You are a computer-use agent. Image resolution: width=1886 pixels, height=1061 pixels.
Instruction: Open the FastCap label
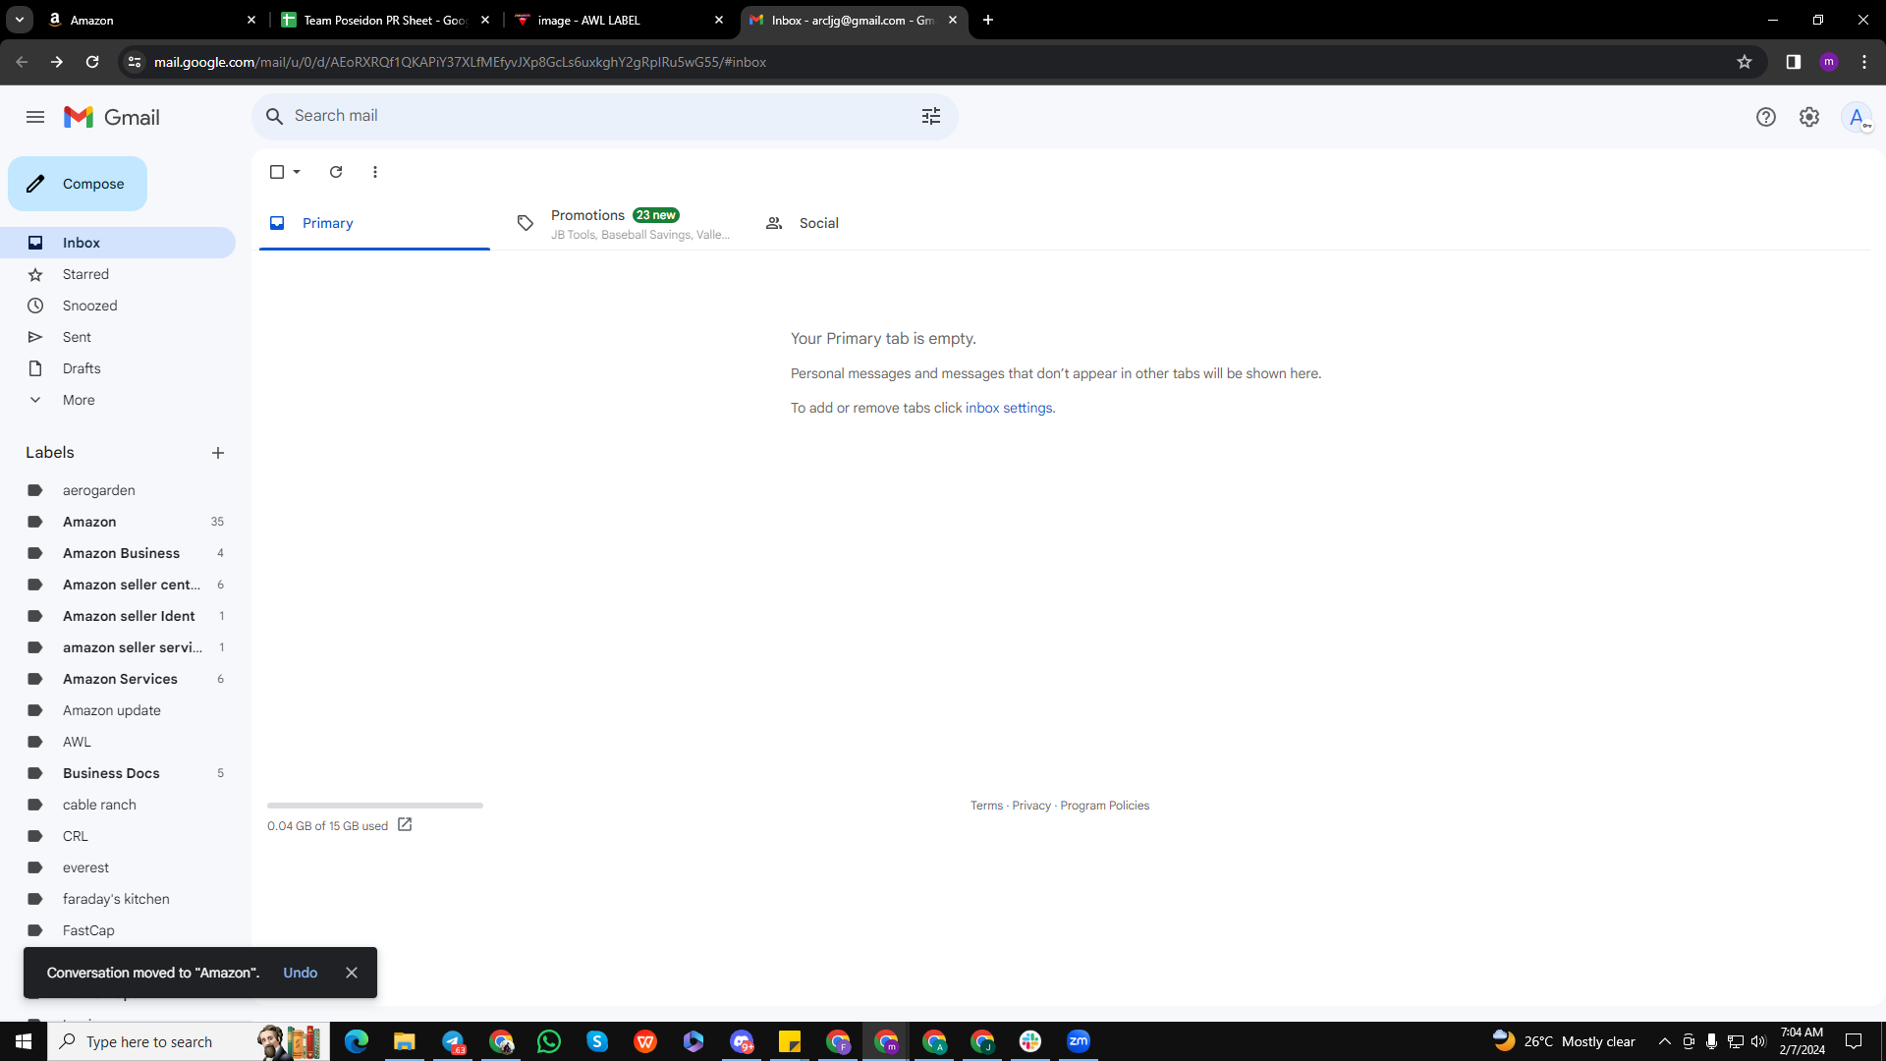click(x=118, y=930)
